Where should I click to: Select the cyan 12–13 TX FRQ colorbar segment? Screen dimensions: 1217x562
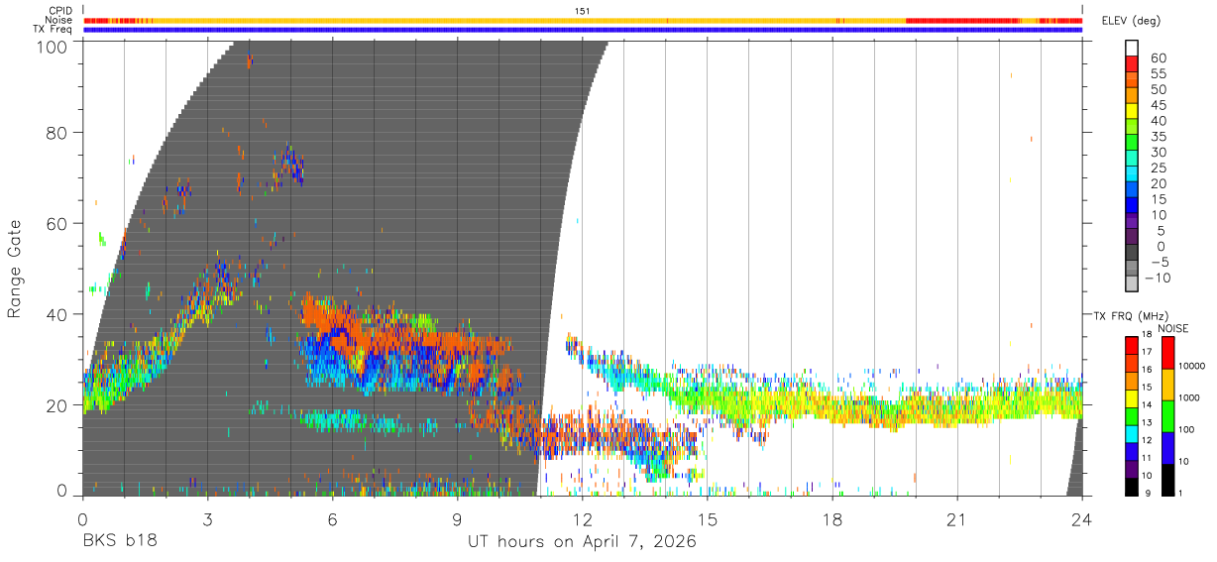(1132, 432)
